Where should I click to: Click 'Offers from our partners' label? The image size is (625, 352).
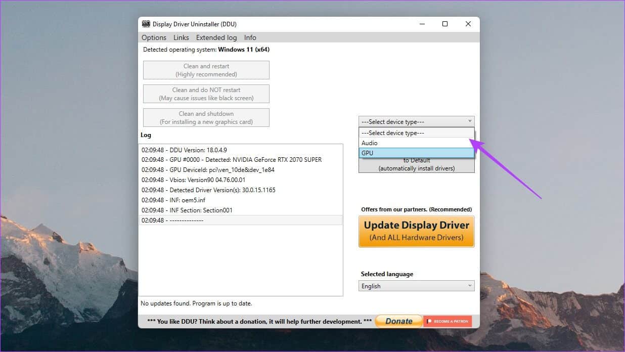(x=416, y=209)
